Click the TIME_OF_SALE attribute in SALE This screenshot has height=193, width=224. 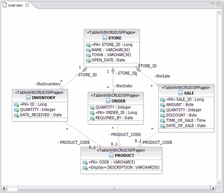pyautogui.click(x=186, y=121)
